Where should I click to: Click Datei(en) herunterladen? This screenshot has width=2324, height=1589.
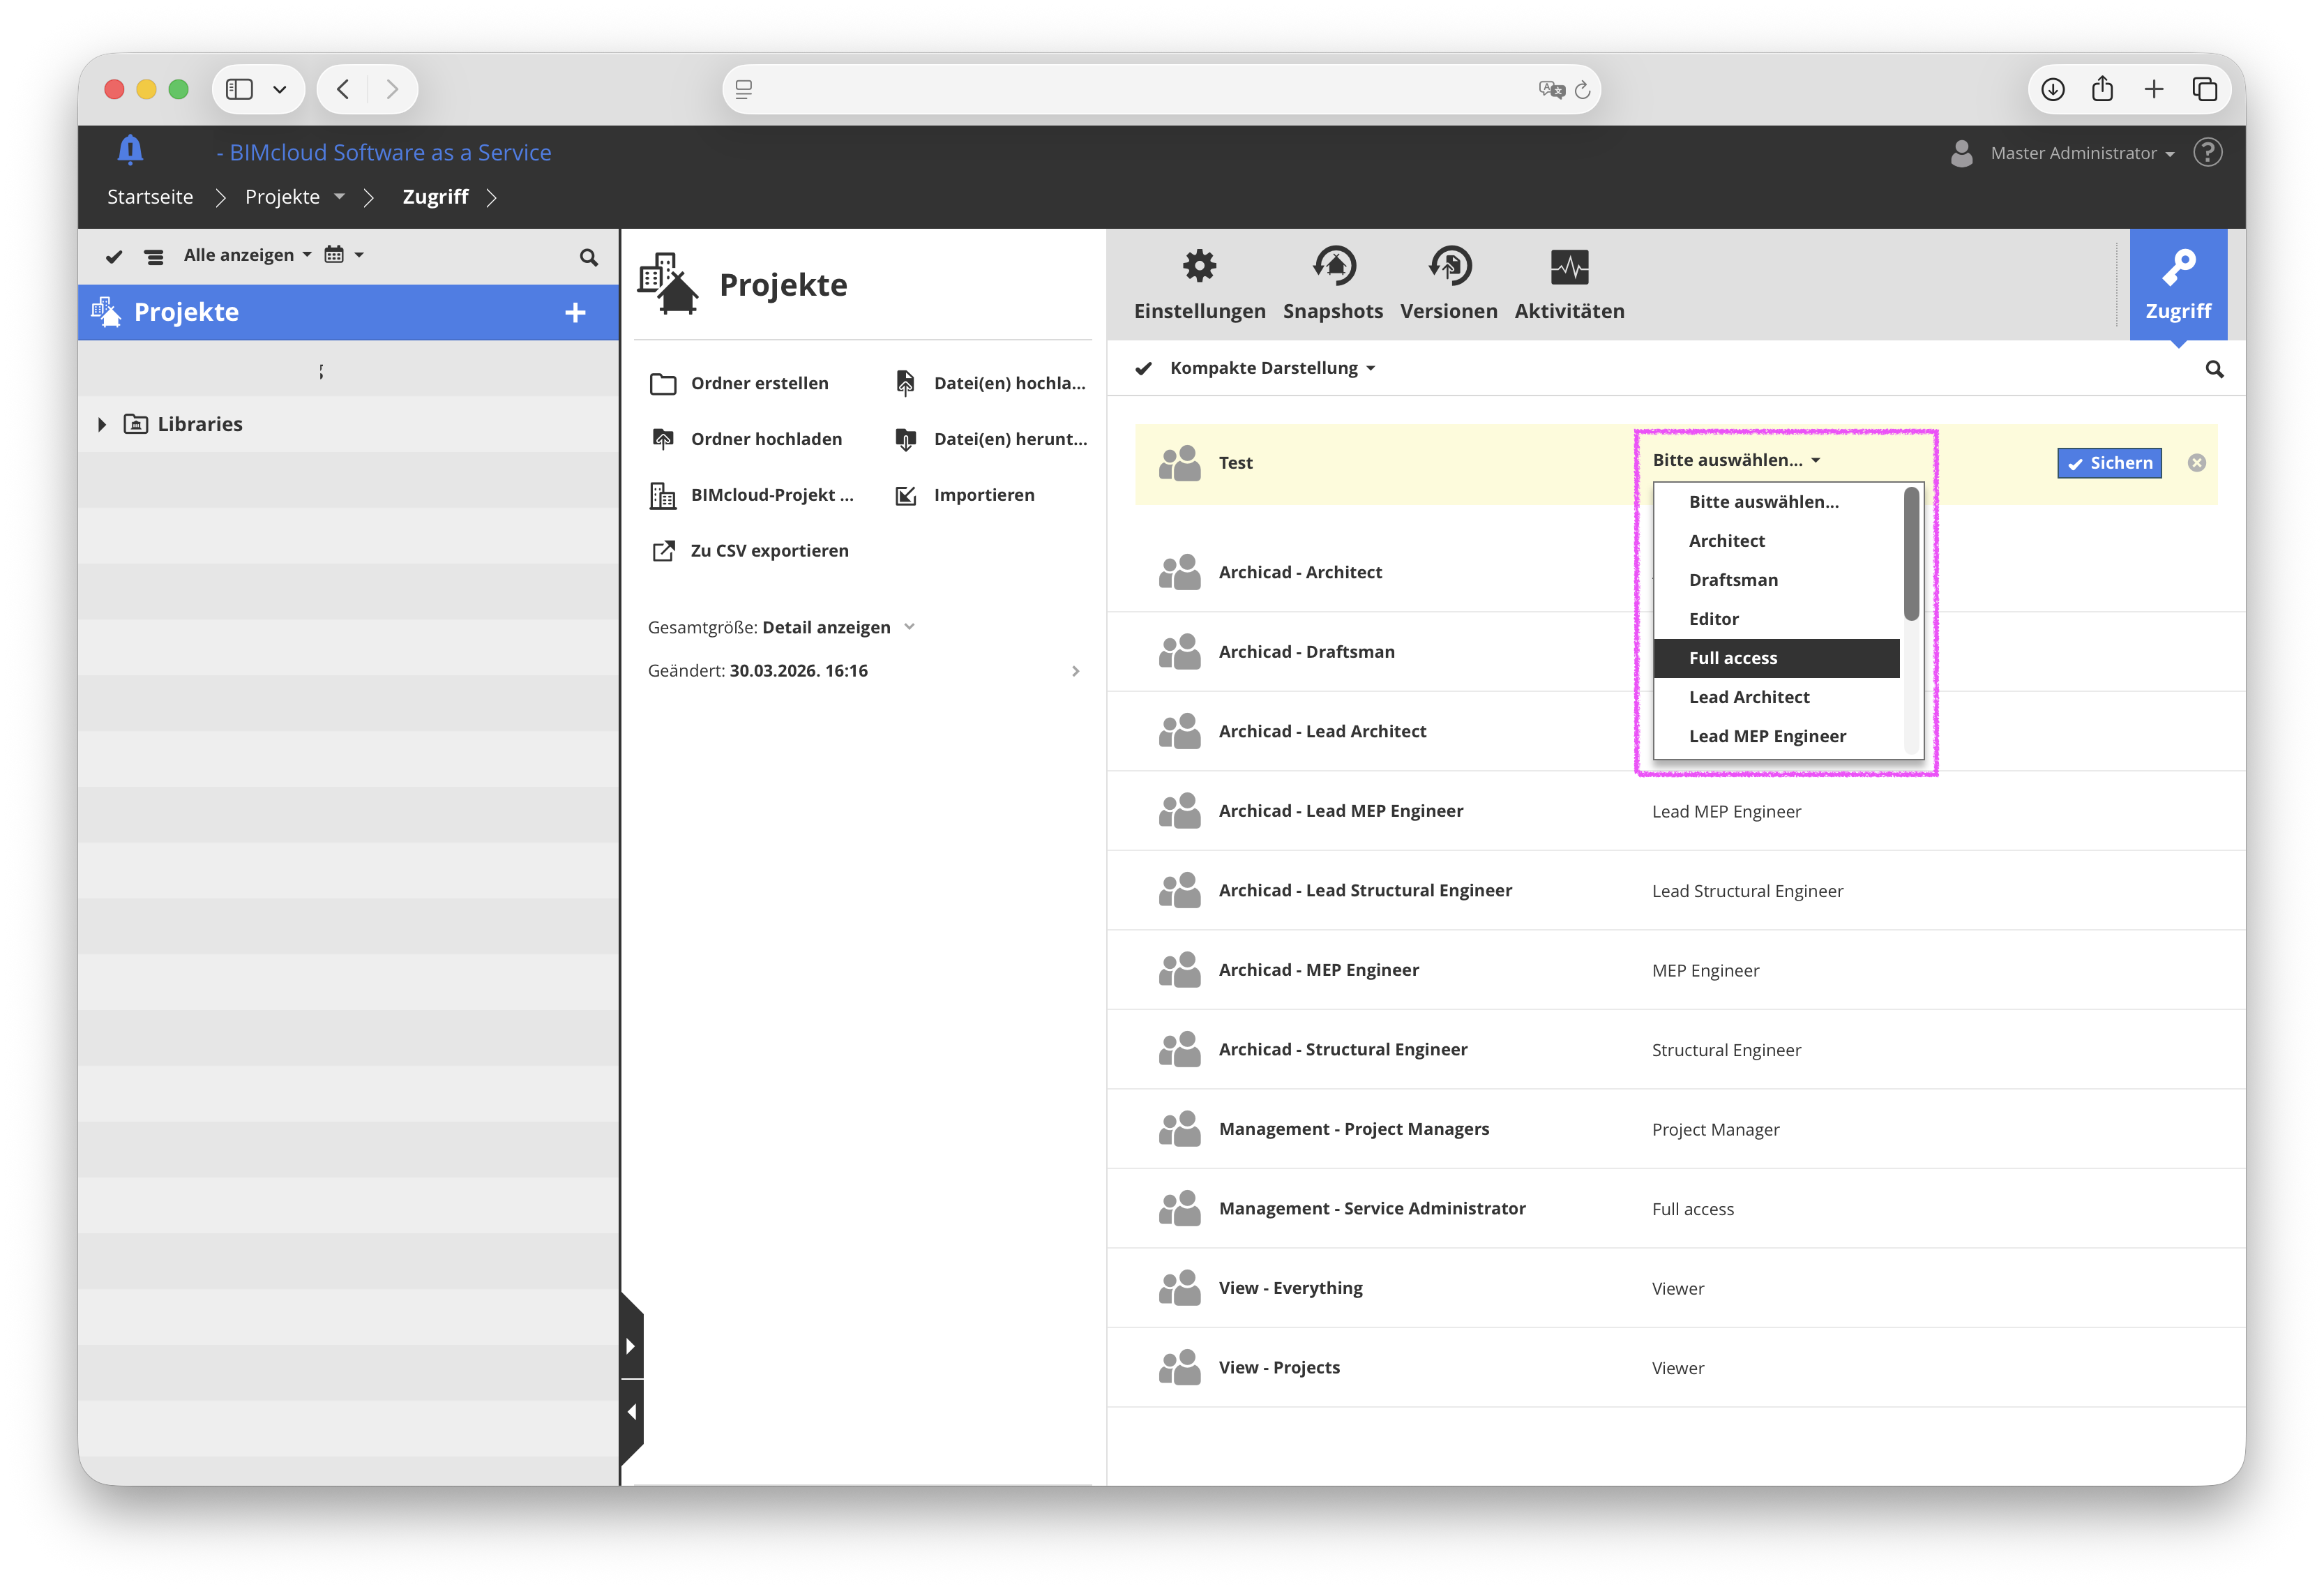[990, 439]
